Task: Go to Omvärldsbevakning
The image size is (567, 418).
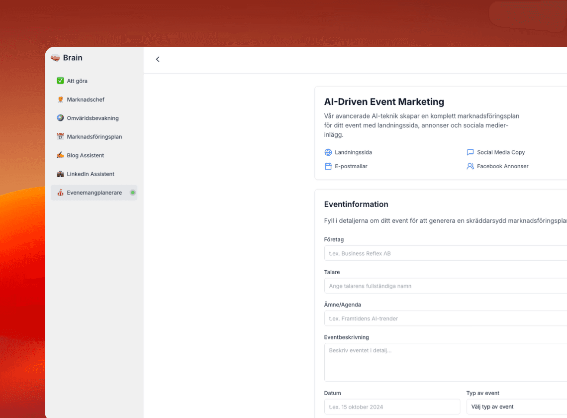Action: tap(94, 118)
